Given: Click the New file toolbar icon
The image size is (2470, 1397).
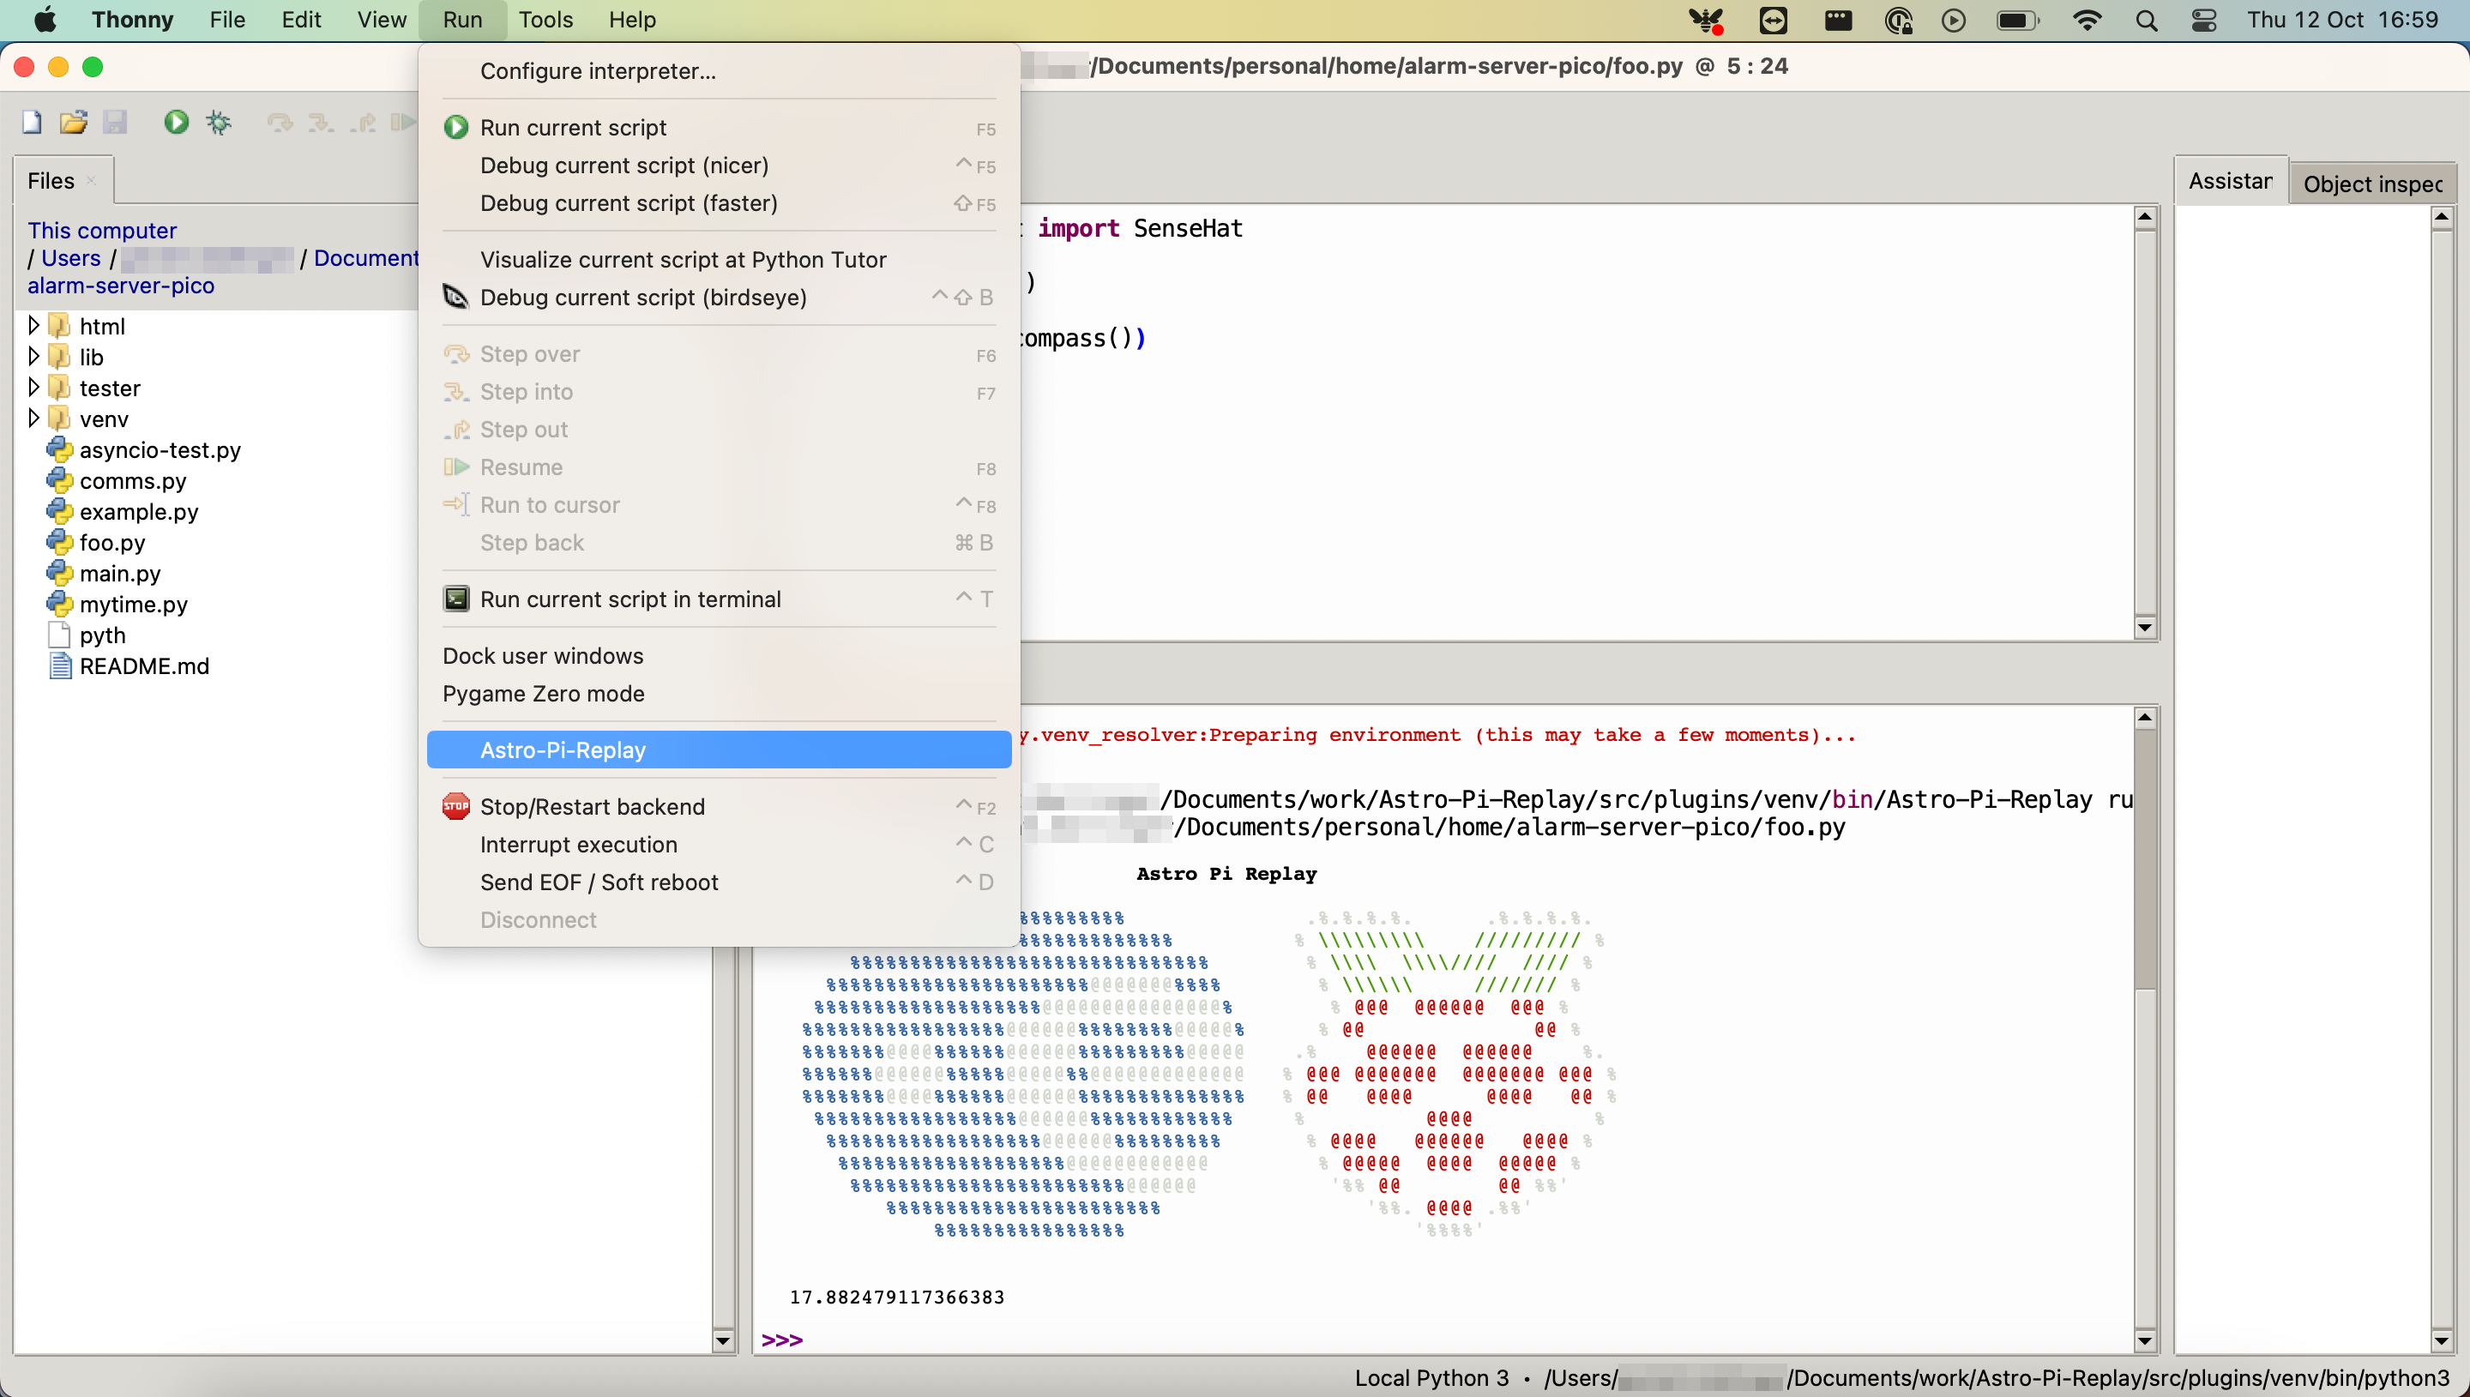Looking at the screenshot, I should click(x=32, y=122).
